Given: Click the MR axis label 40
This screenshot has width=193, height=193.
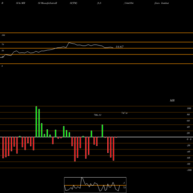Looking at the screenshot, I should pyautogui.click(x=188, y=127).
